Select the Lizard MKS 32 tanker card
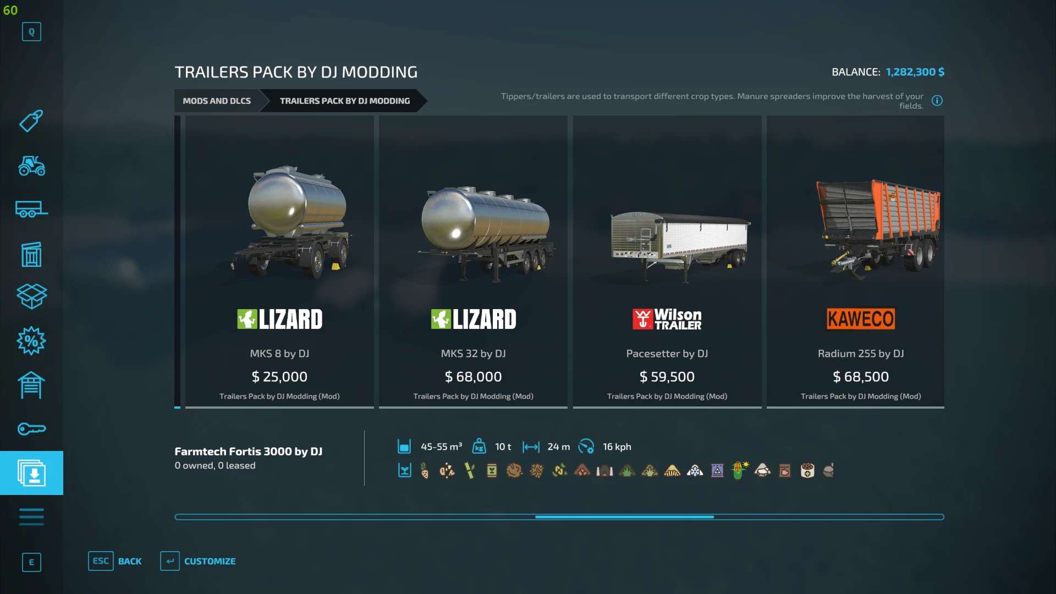The height and width of the screenshot is (594, 1056). point(473,262)
